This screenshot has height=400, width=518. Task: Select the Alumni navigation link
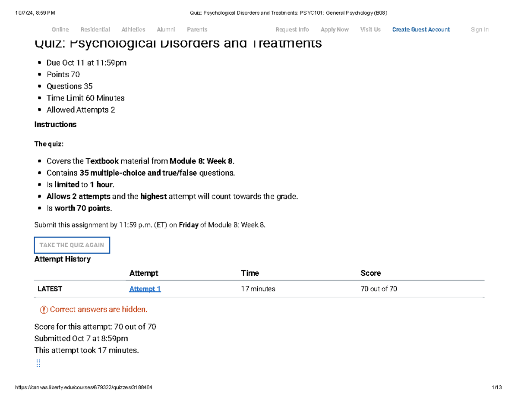pos(166,30)
